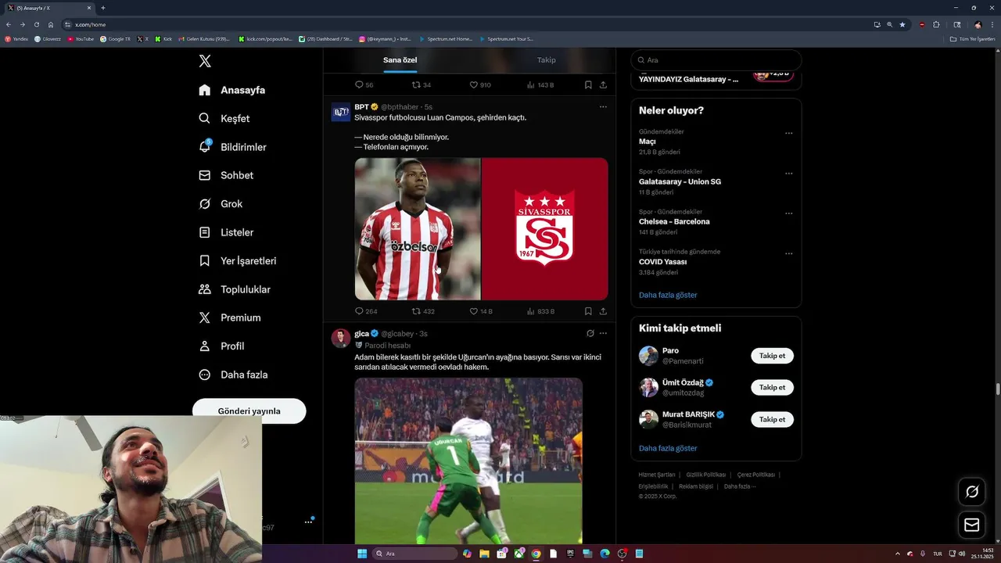Viewport: 1001px width, 563px height.
Task: Show more trends via Daha fazla göster
Action: (x=668, y=295)
